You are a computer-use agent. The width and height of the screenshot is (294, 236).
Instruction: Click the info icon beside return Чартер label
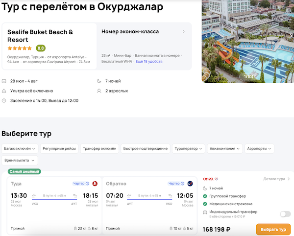182,184
